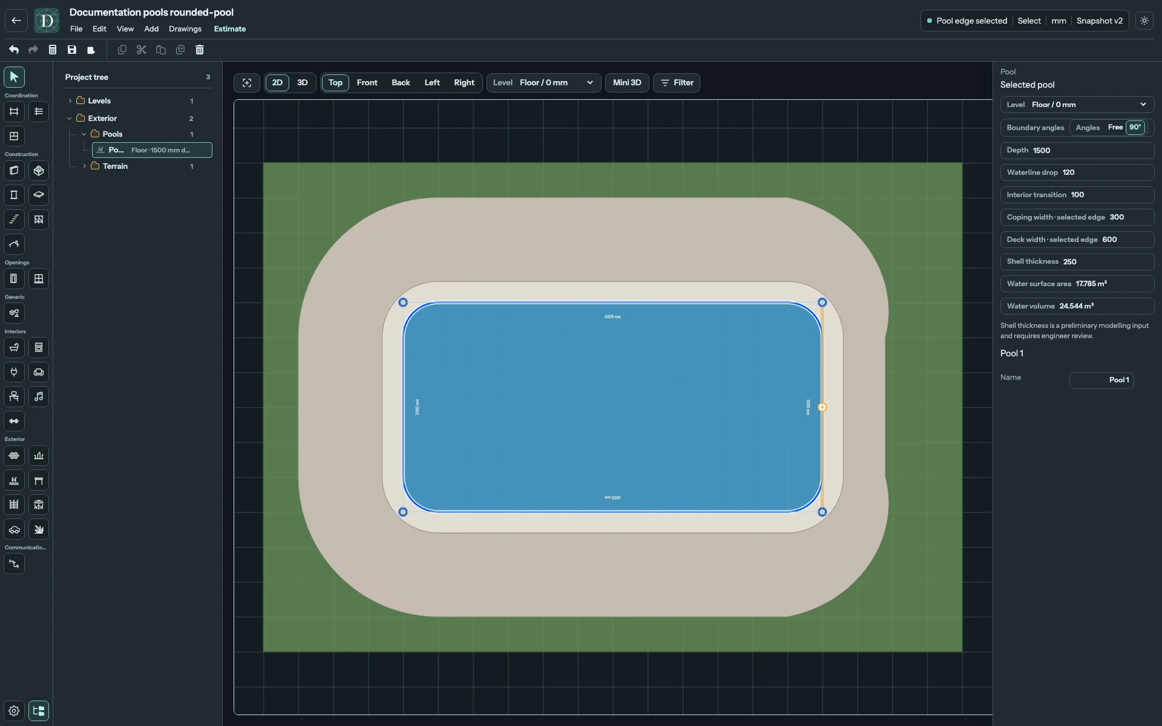The width and height of the screenshot is (1162, 726).
Task: Click the undo arrow icon
Action: (x=14, y=50)
